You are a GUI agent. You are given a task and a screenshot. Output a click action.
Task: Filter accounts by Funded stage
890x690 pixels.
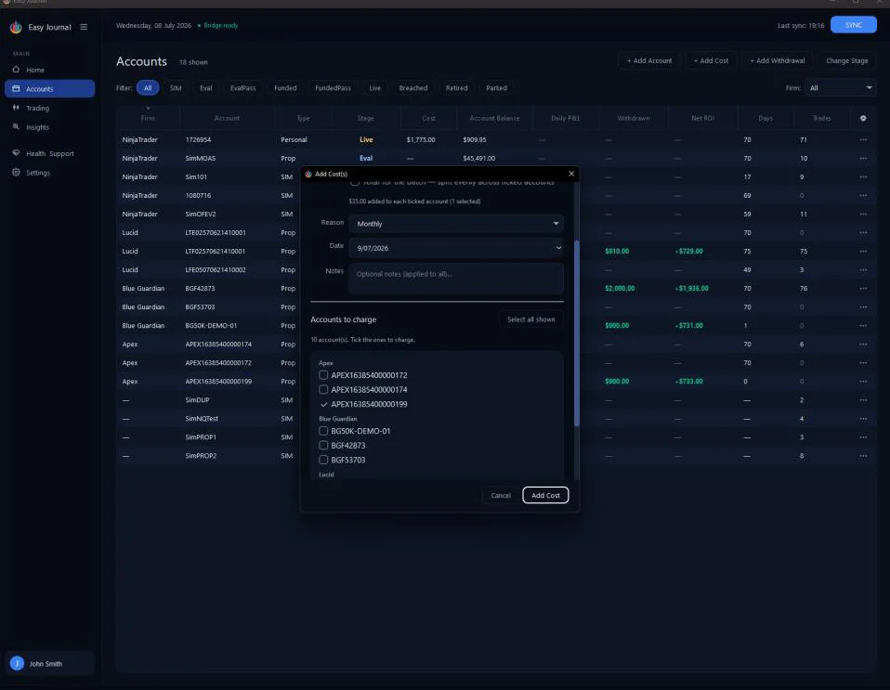(x=285, y=88)
